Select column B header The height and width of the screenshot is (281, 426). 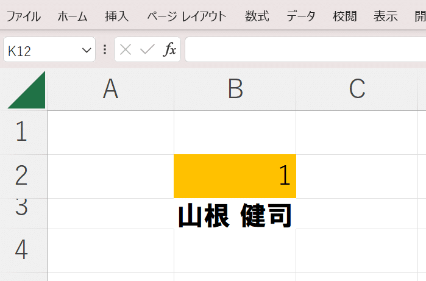point(235,90)
